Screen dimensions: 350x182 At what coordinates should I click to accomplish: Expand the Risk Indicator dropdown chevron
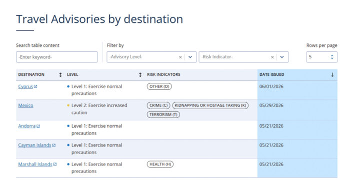tap(282, 57)
